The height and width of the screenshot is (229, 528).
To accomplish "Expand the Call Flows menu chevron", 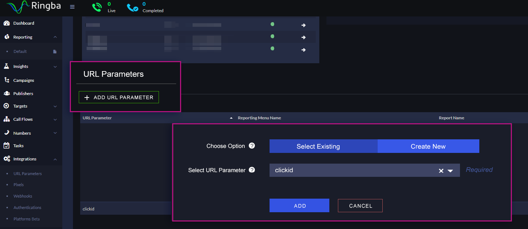I will (x=55, y=119).
